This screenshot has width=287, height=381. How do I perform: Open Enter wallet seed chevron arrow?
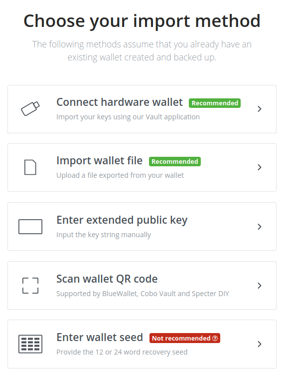click(x=260, y=344)
